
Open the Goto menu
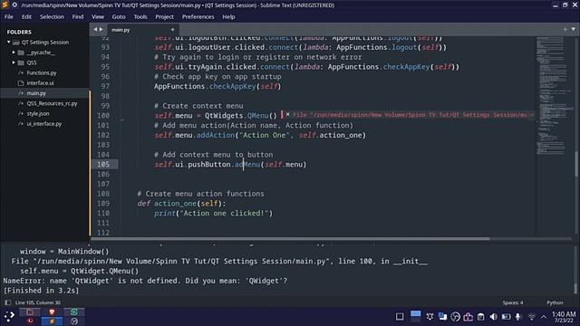[x=119, y=16]
